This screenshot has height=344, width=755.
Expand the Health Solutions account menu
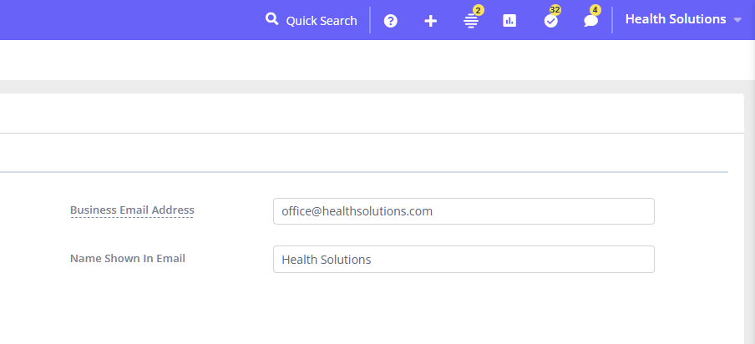pyautogui.click(x=676, y=19)
